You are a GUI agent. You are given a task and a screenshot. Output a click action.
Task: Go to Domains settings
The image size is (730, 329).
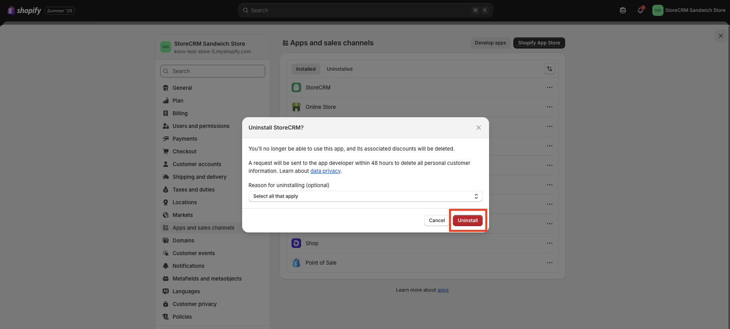tap(213, 240)
